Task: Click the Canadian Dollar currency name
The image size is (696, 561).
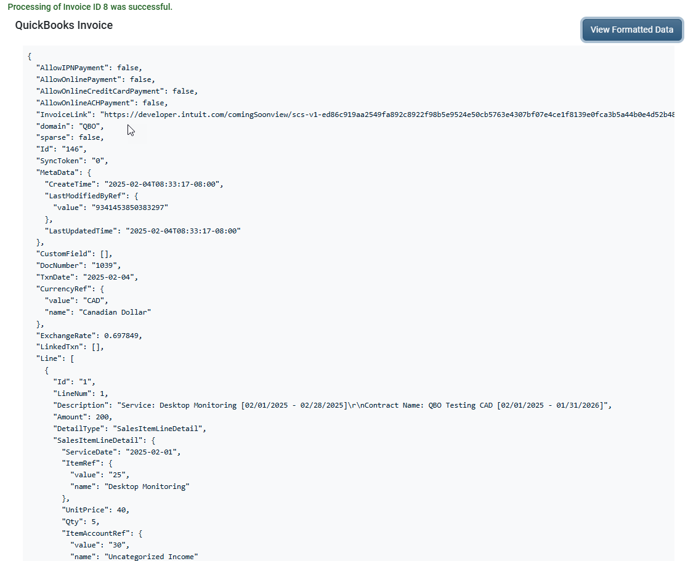Action: tap(115, 312)
